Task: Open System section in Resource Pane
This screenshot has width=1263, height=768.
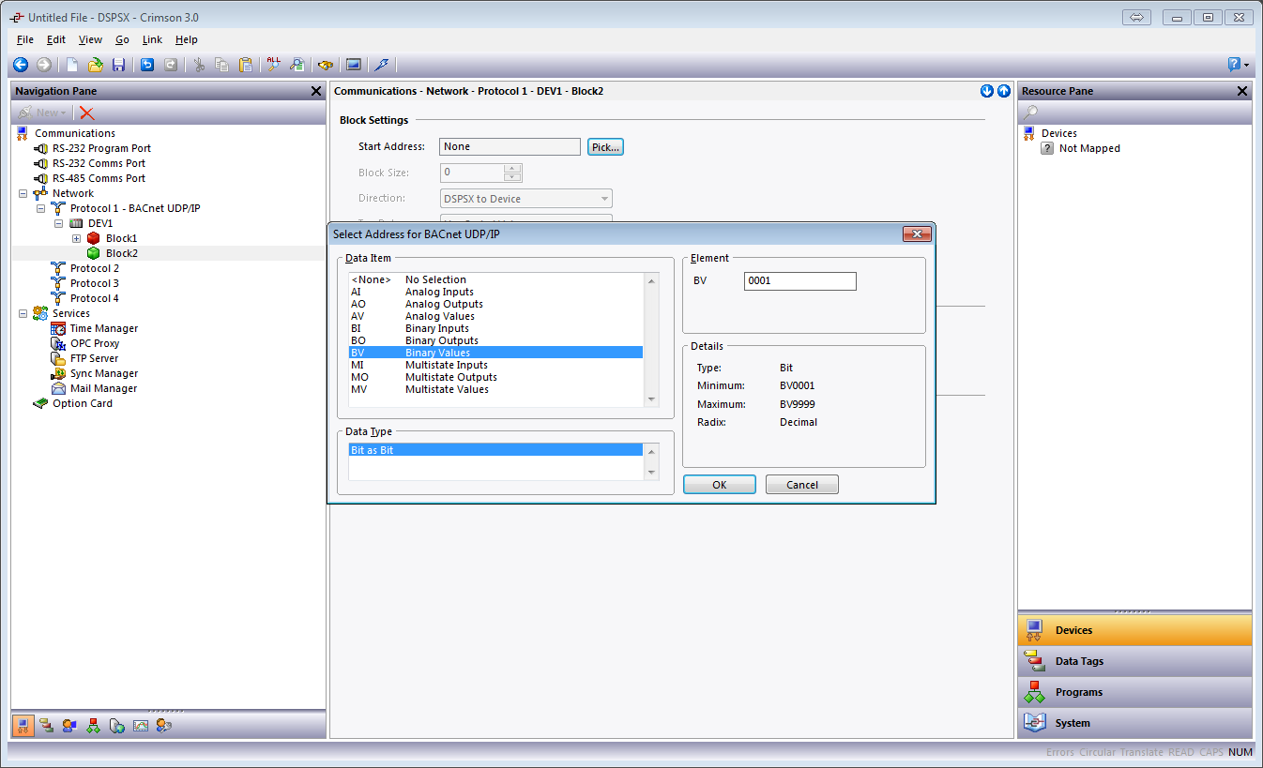Action: (1134, 723)
